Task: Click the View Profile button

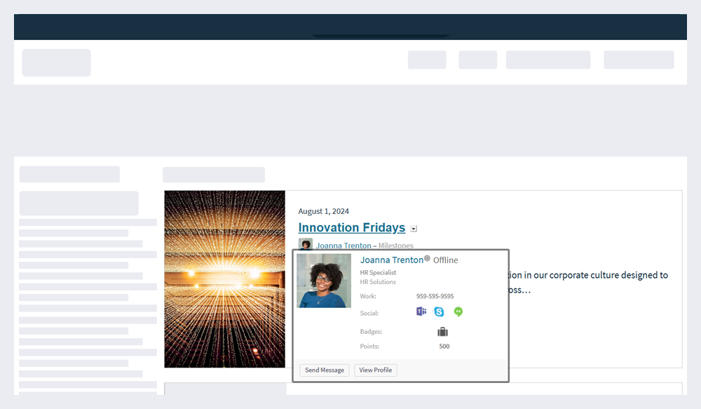Action: point(376,370)
